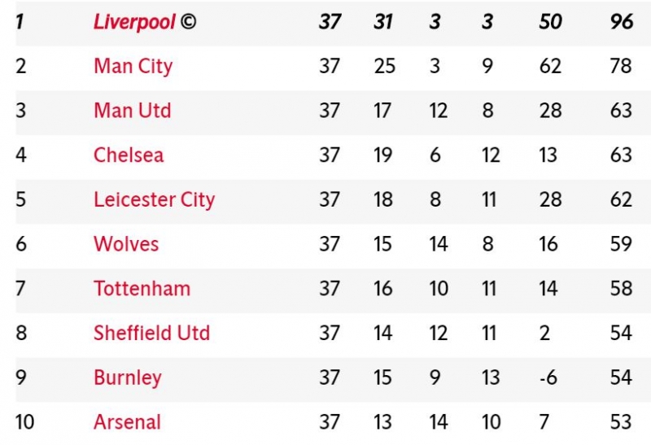Click the Man City team link

point(133,66)
